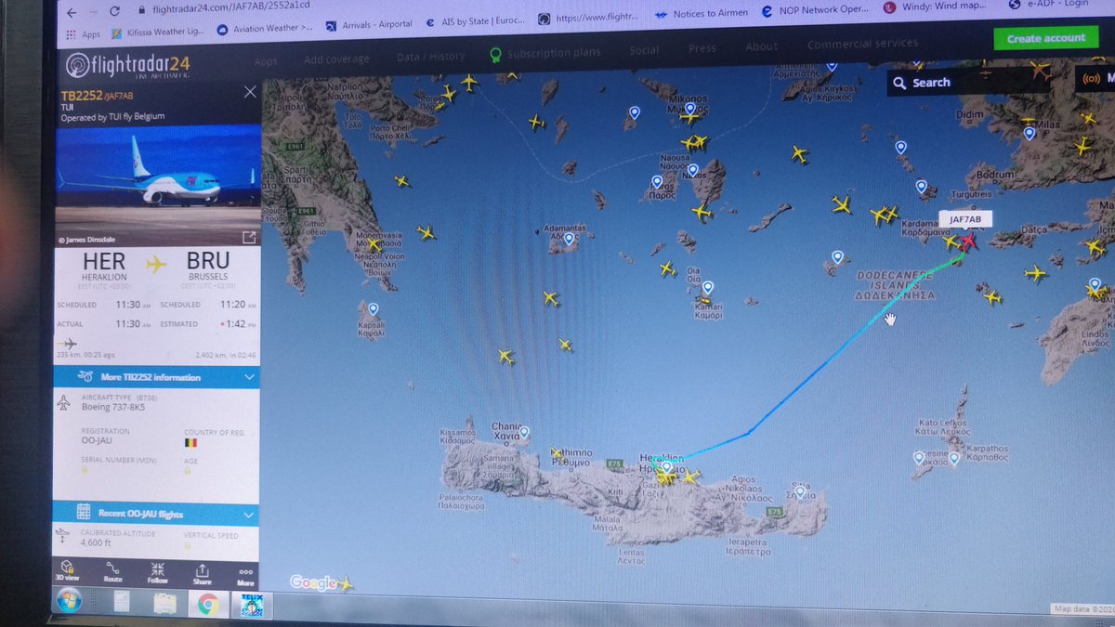
Task: Open Commercial services menu
Action: 862,44
